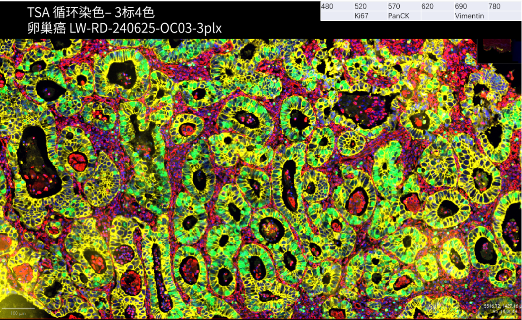Click the 480 wavelength cell
Viewport: 522px width, 320px height.
coord(337,6)
